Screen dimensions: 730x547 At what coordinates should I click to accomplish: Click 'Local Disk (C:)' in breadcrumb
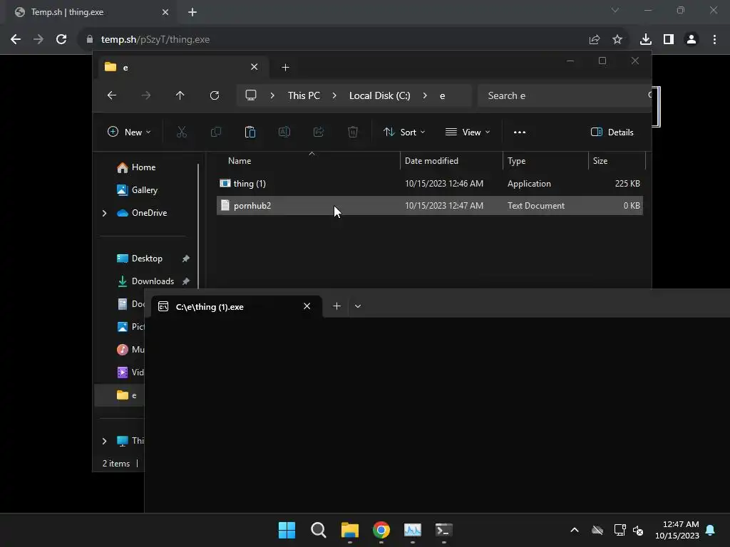380,95
